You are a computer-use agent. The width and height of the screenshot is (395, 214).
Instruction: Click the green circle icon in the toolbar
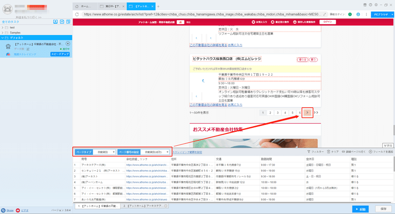[350, 14]
